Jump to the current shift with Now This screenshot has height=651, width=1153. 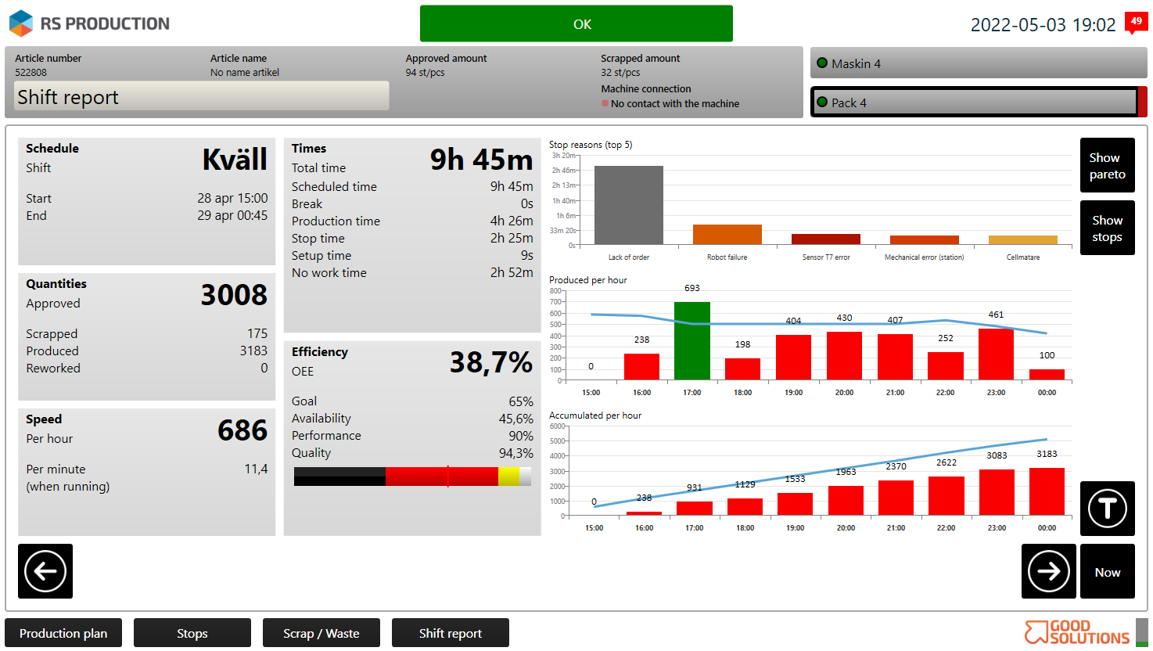click(x=1107, y=571)
